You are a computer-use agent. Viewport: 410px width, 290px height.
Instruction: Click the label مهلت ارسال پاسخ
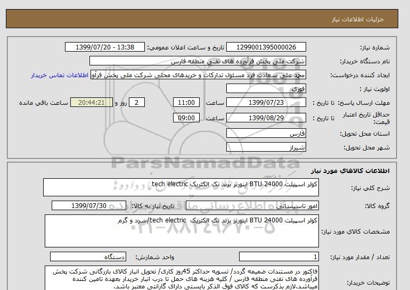click(364, 103)
